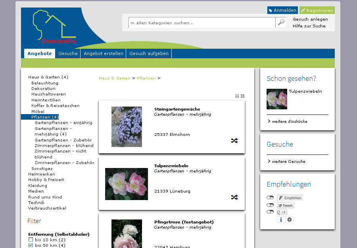
Task: Uncheck the 'bis 50 km' filter
Action: click(x=31, y=245)
